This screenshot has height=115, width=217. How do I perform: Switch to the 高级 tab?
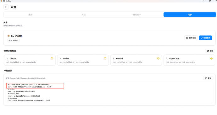pyautogui.click(x=83, y=15)
